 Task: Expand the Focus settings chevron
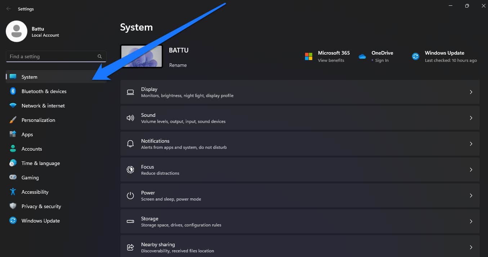pos(471,169)
